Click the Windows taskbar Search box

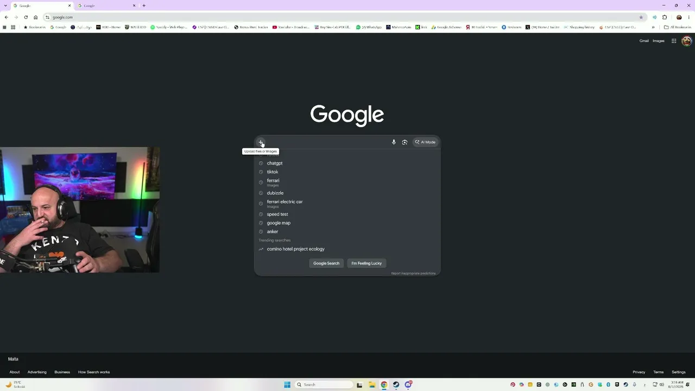pos(324,384)
